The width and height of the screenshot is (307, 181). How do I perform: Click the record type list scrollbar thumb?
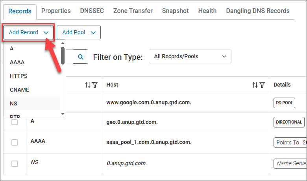tap(63, 55)
